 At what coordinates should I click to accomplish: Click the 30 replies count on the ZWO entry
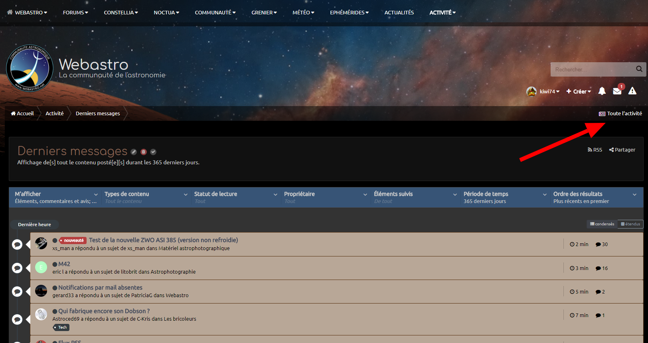[x=602, y=244]
